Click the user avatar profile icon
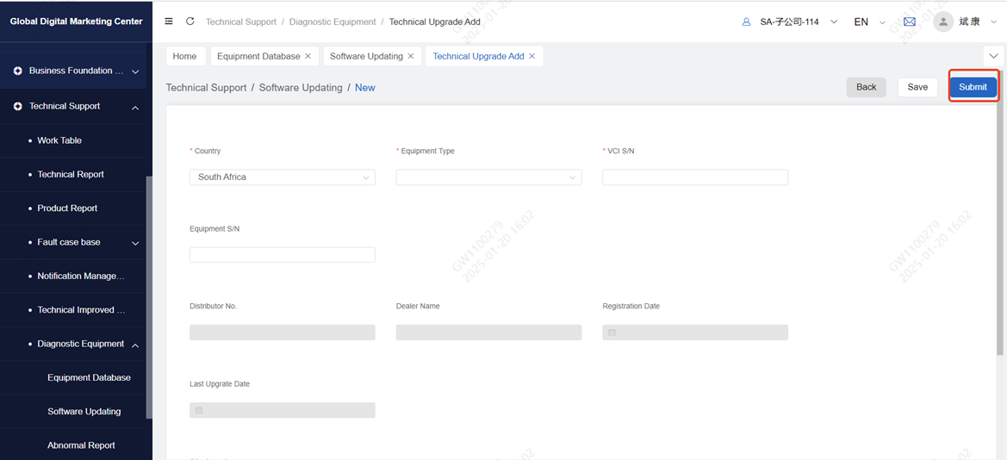Image resolution: width=1007 pixels, height=460 pixels. pos(943,22)
